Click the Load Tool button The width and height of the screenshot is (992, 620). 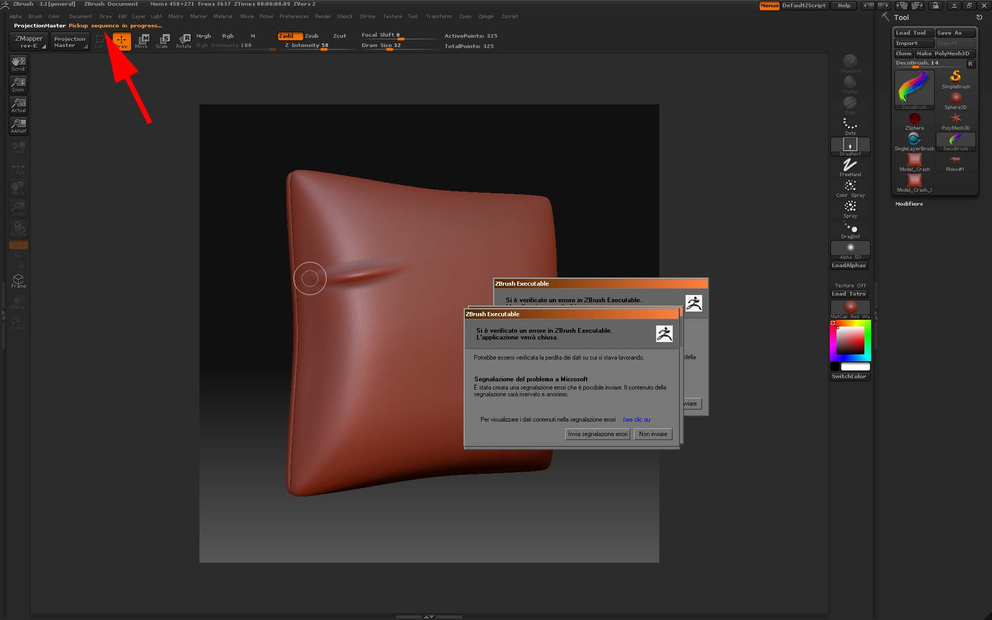[914, 33]
